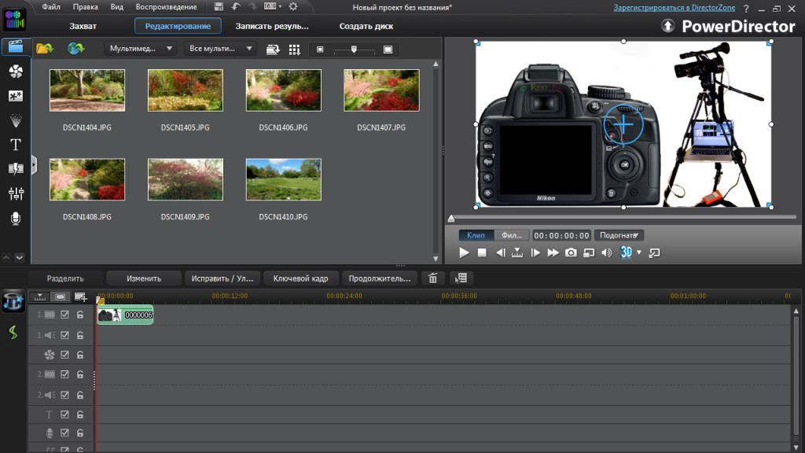Open the Particle Room icon

click(16, 120)
